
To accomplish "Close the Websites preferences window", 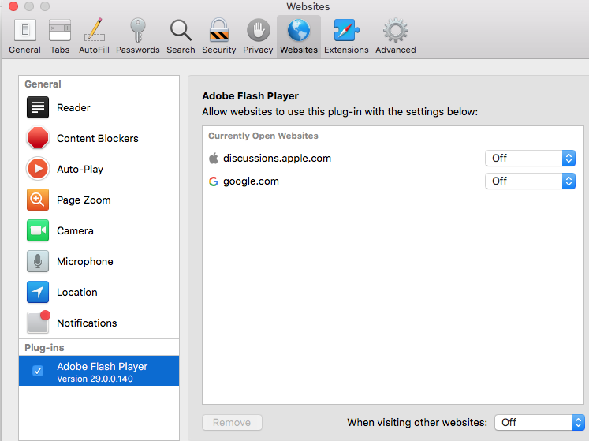I will [13, 6].
